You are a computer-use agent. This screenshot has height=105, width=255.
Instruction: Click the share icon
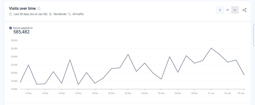coord(244,10)
